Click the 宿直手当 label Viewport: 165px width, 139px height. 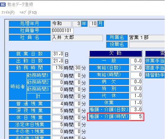click(x=155, y=68)
